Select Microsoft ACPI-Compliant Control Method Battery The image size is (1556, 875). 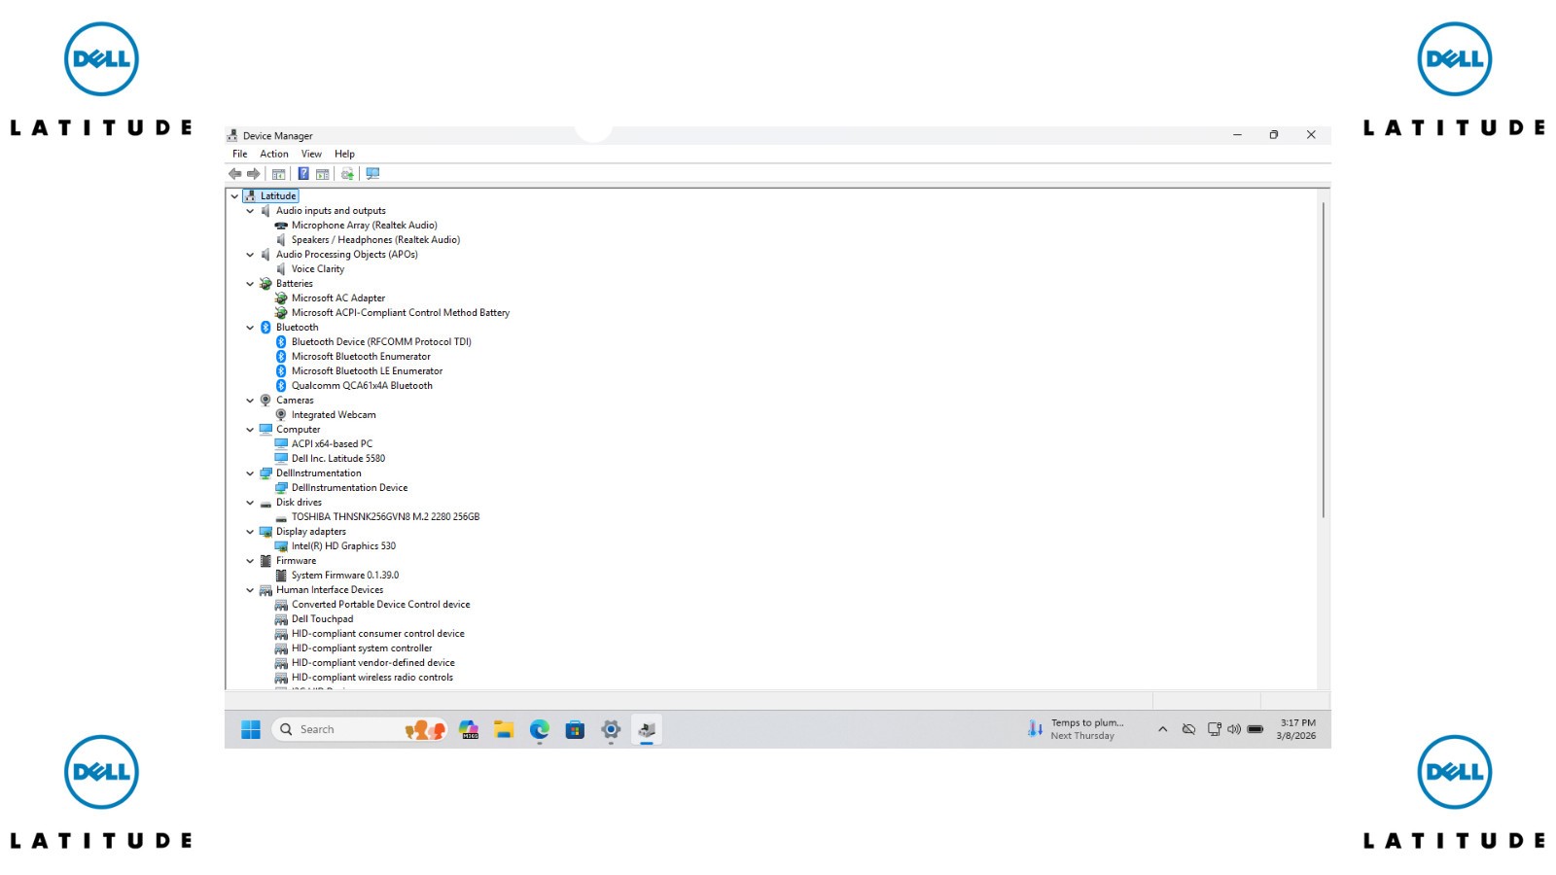401,313
